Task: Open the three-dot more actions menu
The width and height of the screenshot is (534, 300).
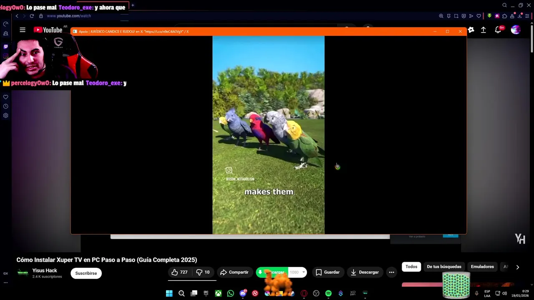Action: pos(391,272)
